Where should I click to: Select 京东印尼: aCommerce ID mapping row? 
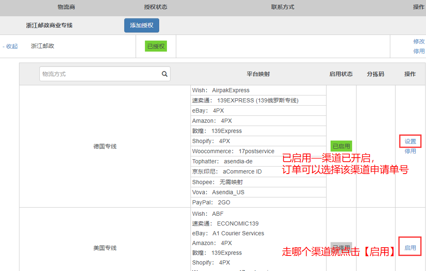pyautogui.click(x=258, y=172)
